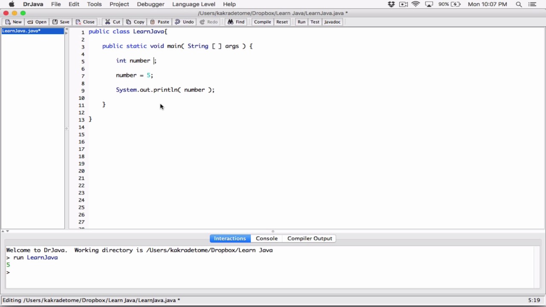
Task: Compile the program
Action: point(262,22)
